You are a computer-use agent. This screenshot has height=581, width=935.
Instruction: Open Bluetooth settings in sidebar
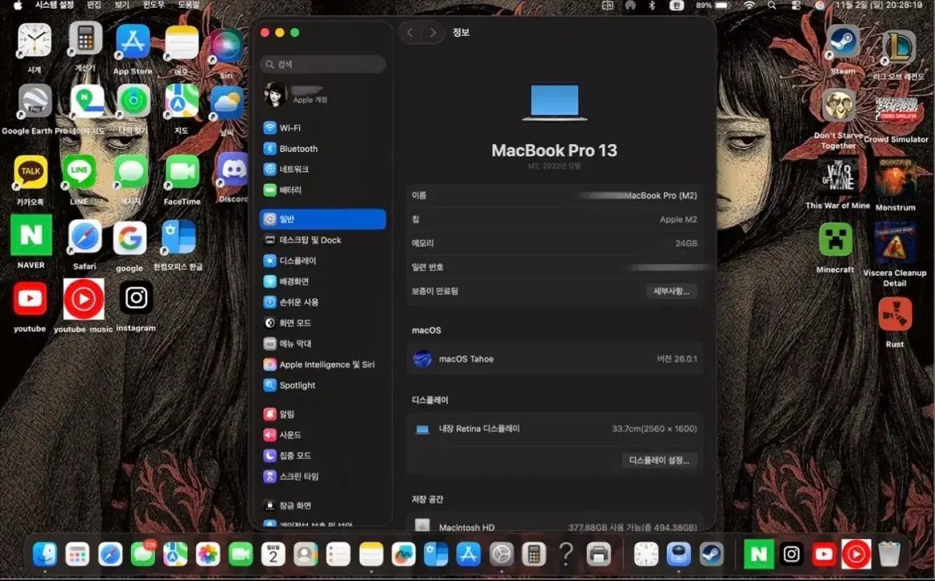click(323, 149)
